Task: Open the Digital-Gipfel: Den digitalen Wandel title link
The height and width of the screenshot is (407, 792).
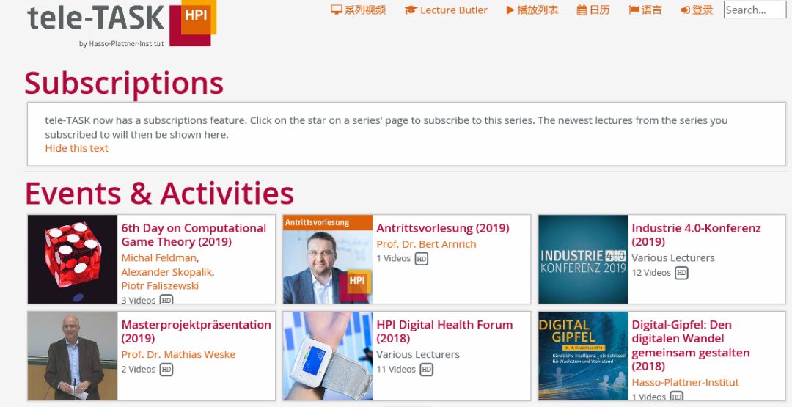Action: 691,345
